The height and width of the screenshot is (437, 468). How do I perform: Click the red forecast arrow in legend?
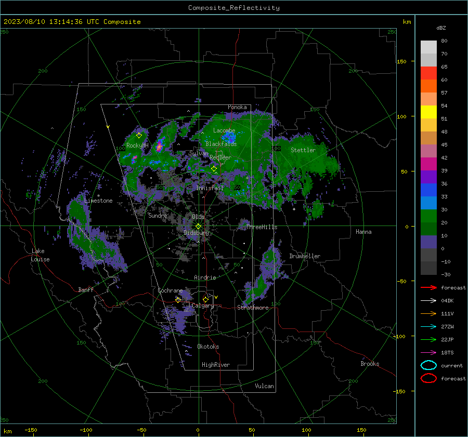click(428, 287)
